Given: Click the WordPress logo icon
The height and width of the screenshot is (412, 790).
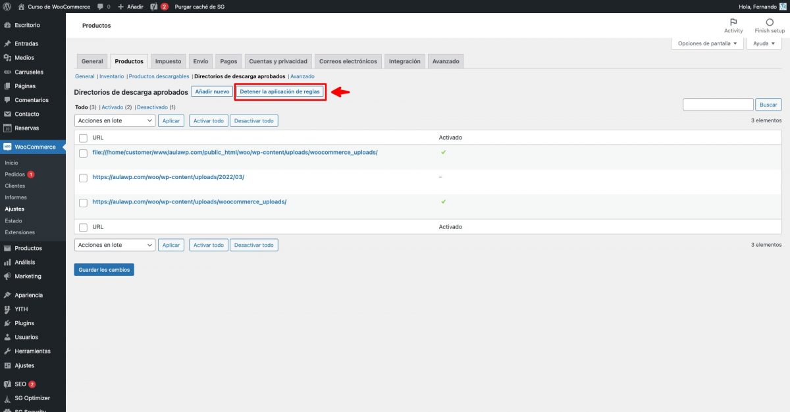Looking at the screenshot, I should click(x=7, y=7).
